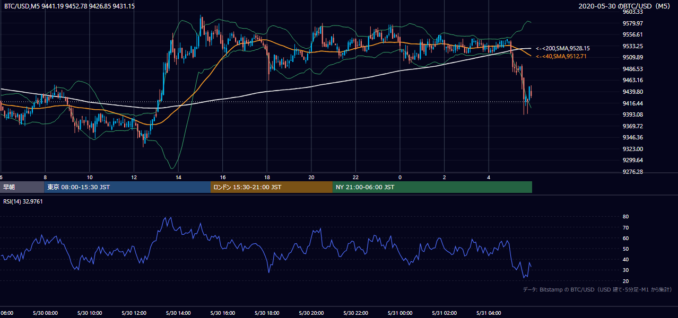Click the 5/31 02:00 time label
The image size is (678, 318).
click(444, 313)
